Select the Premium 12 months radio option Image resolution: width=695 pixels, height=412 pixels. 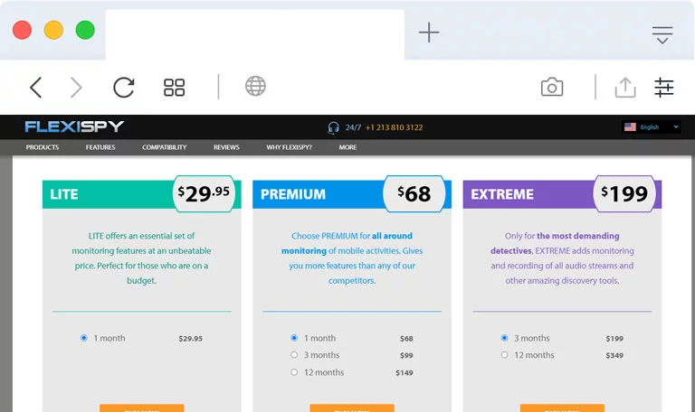pyautogui.click(x=294, y=372)
